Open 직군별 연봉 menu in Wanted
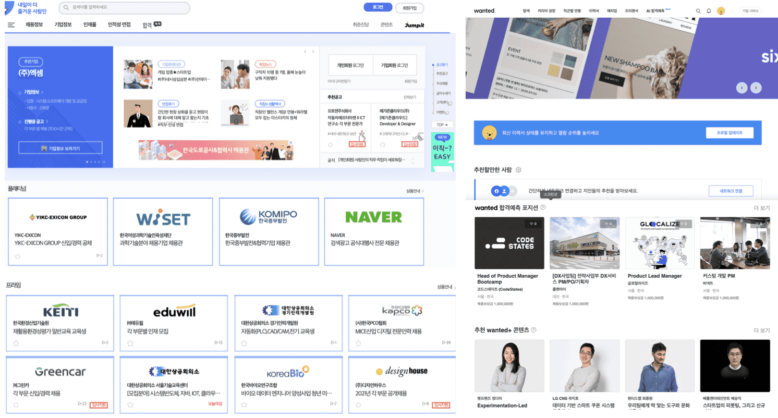778x418 pixels. click(x=573, y=10)
